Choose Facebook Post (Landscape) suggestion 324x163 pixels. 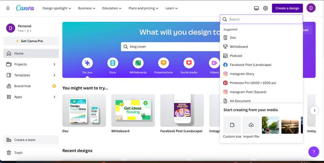[x=262, y=65]
